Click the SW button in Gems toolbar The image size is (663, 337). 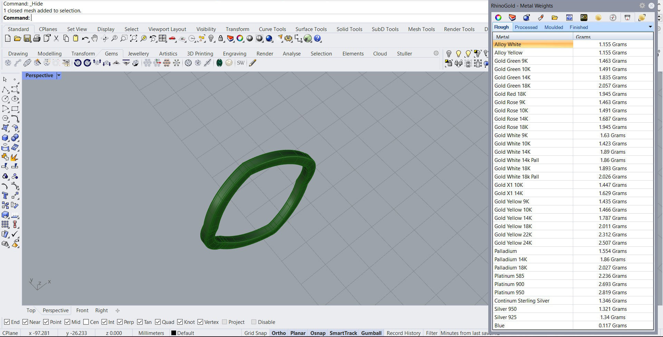pos(241,63)
